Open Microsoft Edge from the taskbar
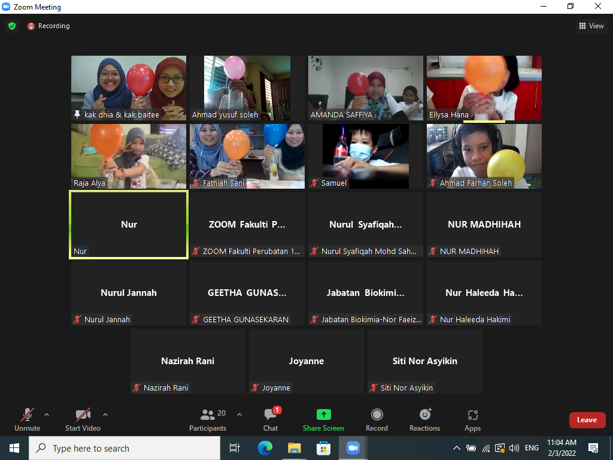This screenshot has height=460, width=613. point(265,448)
